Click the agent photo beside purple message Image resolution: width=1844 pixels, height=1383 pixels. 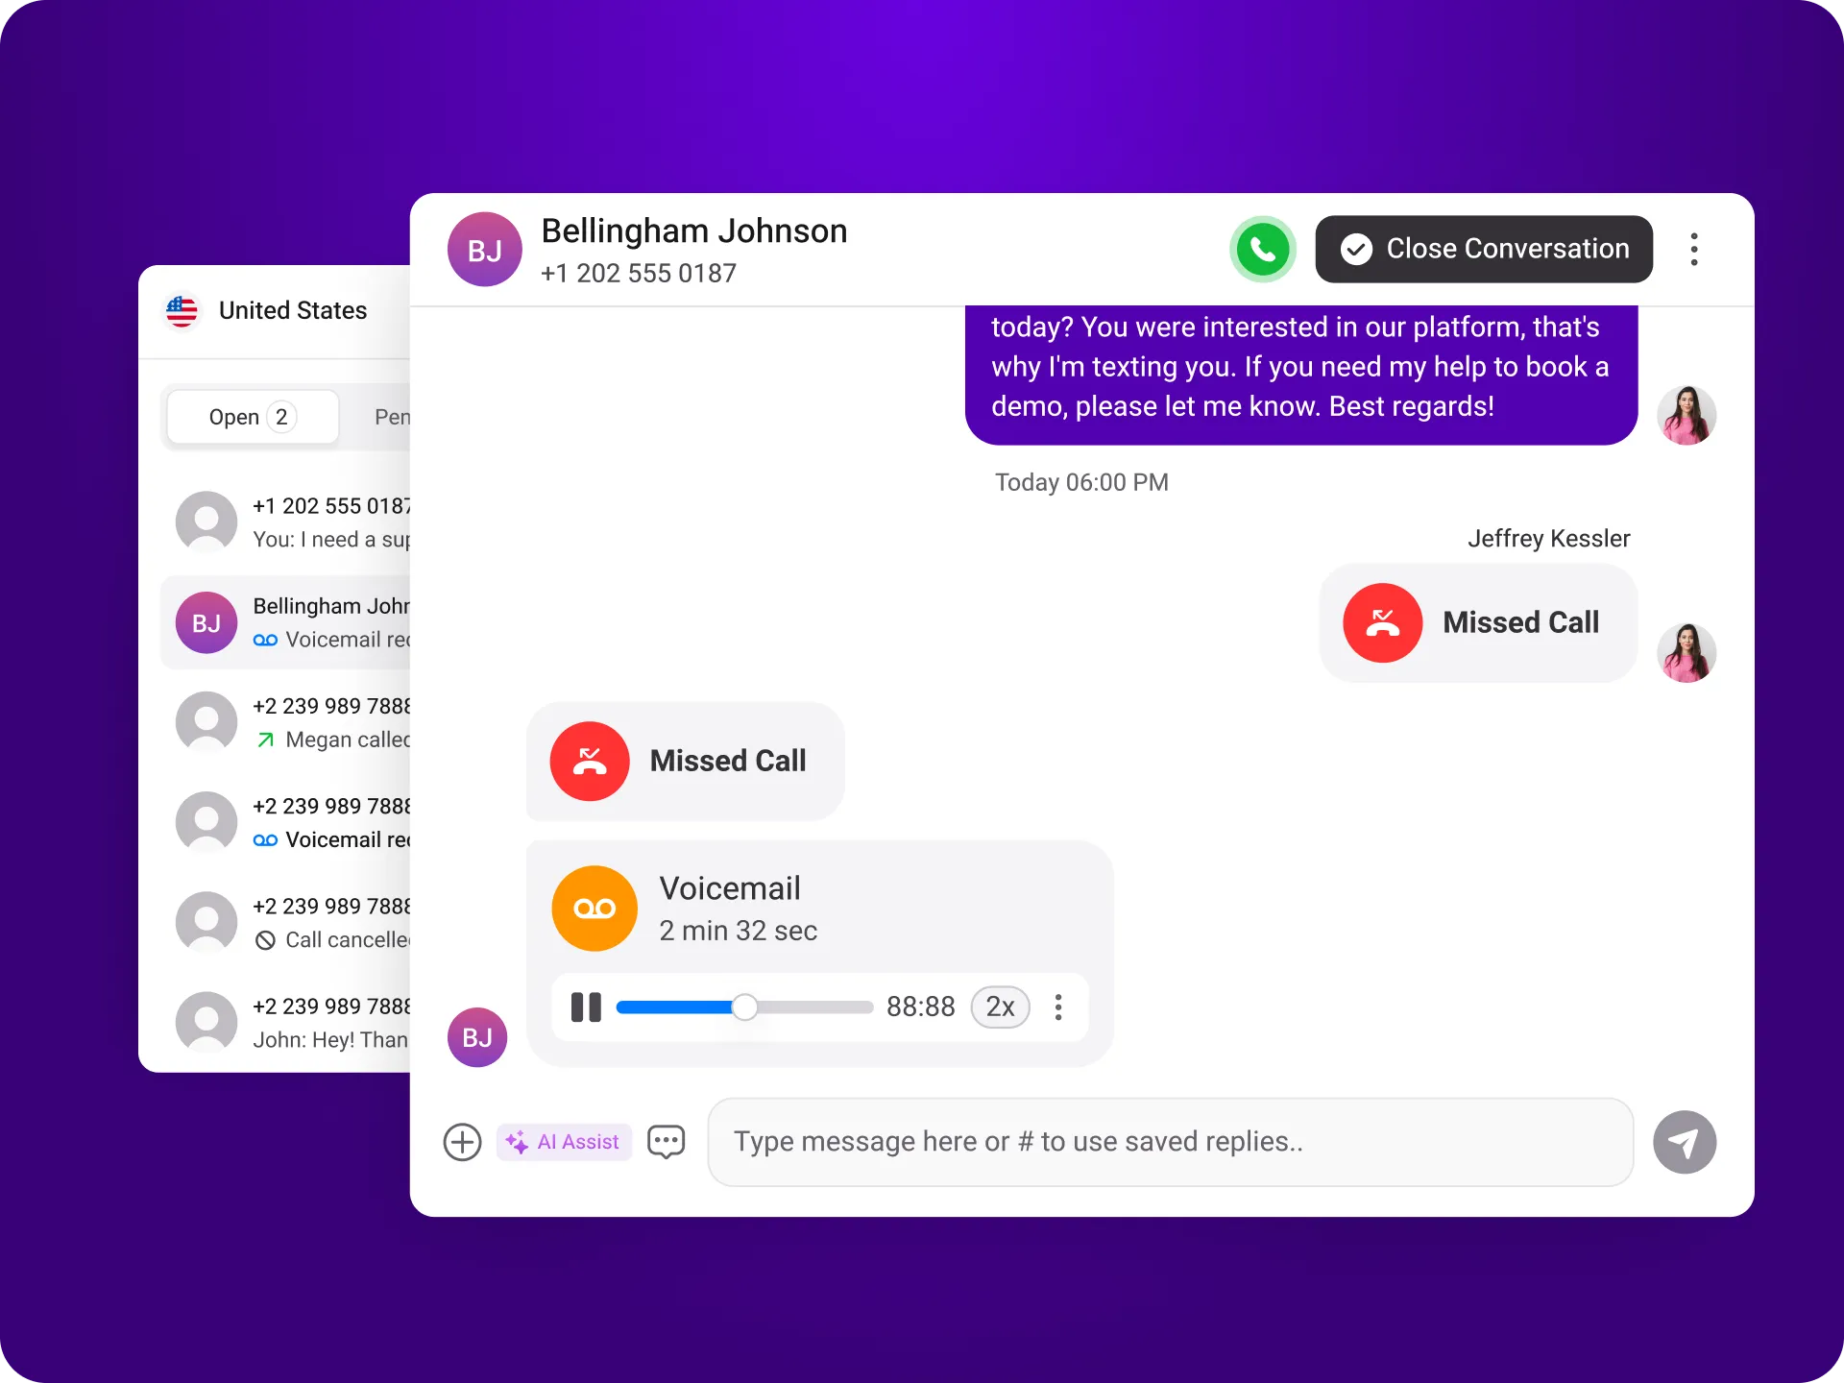pyautogui.click(x=1686, y=415)
